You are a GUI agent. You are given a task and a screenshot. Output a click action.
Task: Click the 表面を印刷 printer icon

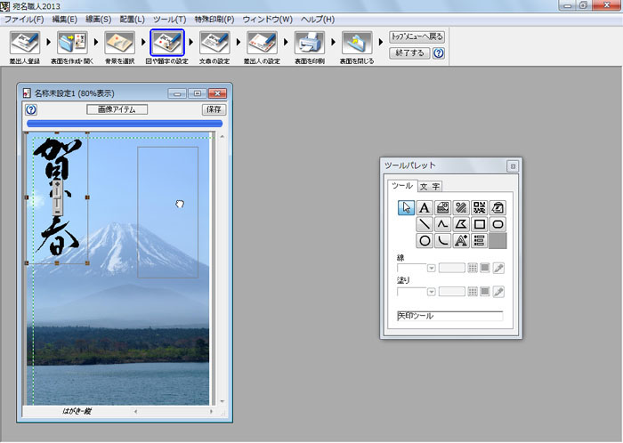pos(308,42)
